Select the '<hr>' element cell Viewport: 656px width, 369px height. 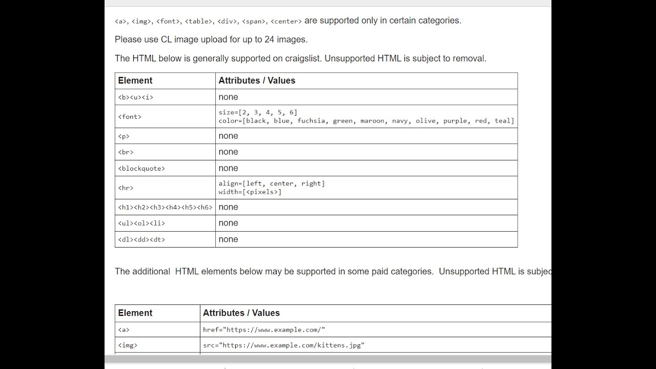165,188
